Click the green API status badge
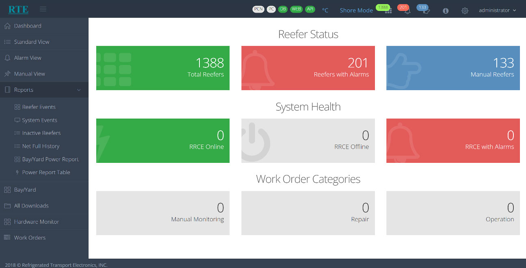Screen dimensions: 526x268 [x=310, y=9]
